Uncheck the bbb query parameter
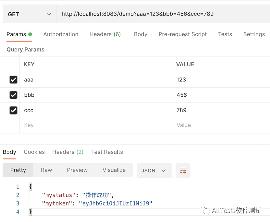Screen dimensions: 270x222 coord(13,95)
